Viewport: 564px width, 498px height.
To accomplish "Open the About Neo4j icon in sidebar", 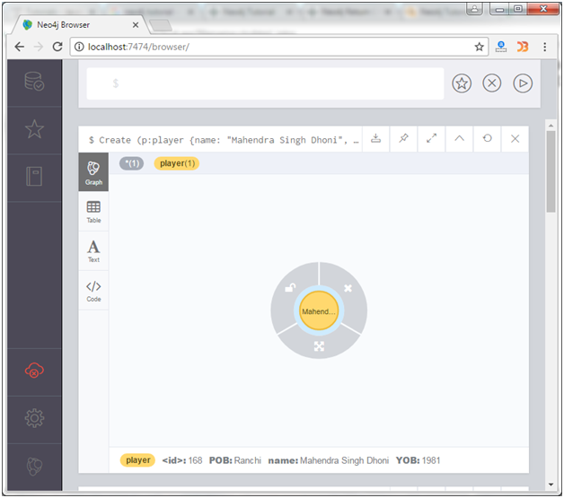I will point(34,467).
